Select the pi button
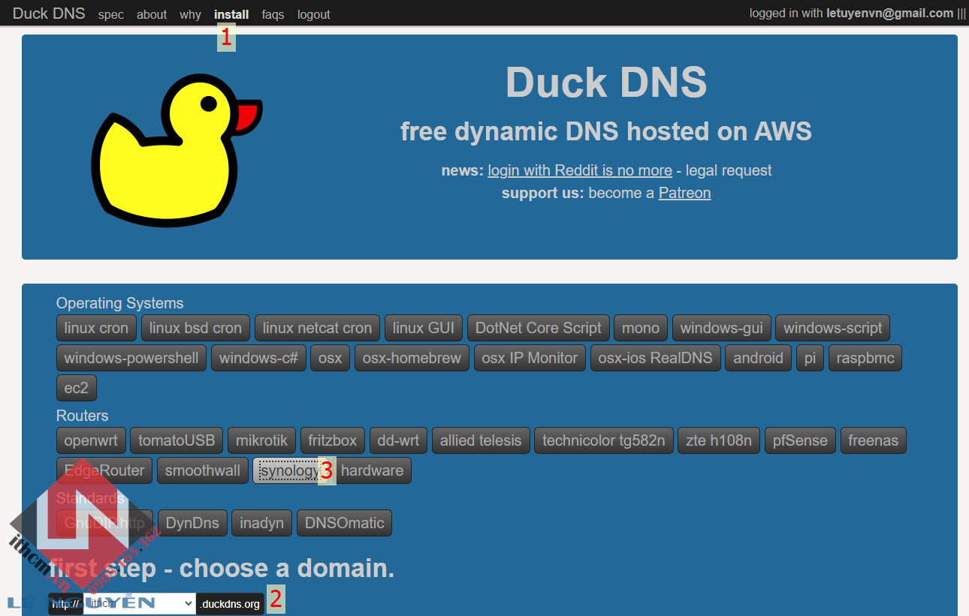 pyautogui.click(x=810, y=358)
